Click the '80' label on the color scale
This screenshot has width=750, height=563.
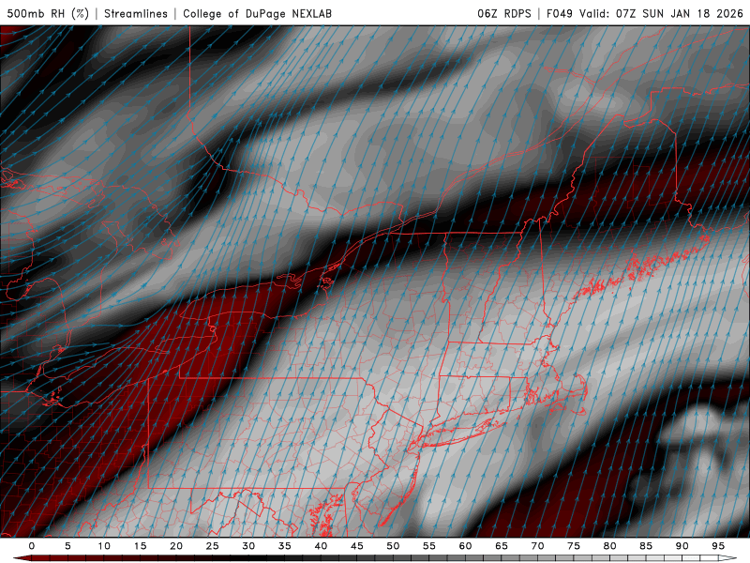pyautogui.click(x=609, y=546)
